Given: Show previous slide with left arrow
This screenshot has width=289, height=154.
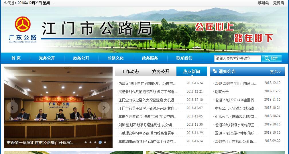Looking at the screenshot, I should [x=12, y=107].
